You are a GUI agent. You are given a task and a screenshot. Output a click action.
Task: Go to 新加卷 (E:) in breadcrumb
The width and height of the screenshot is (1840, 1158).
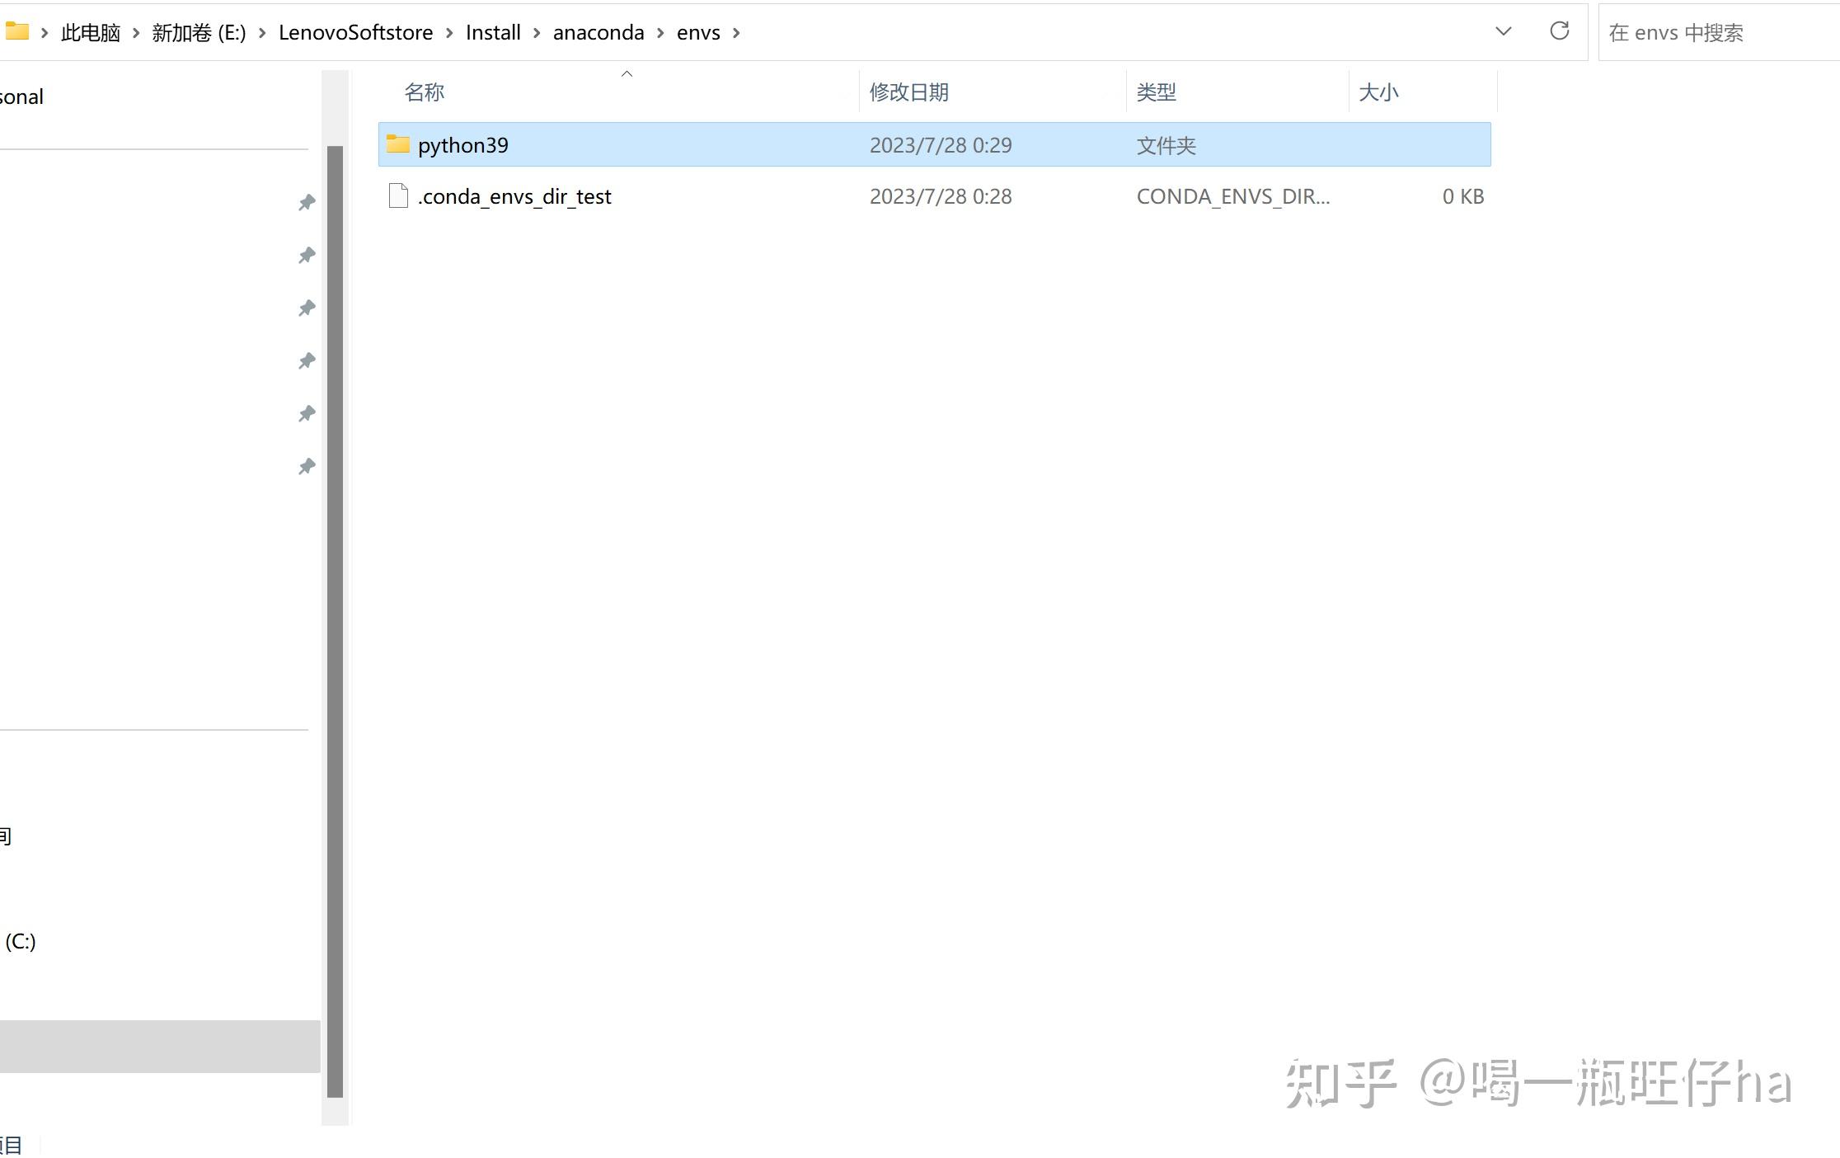[x=199, y=32]
